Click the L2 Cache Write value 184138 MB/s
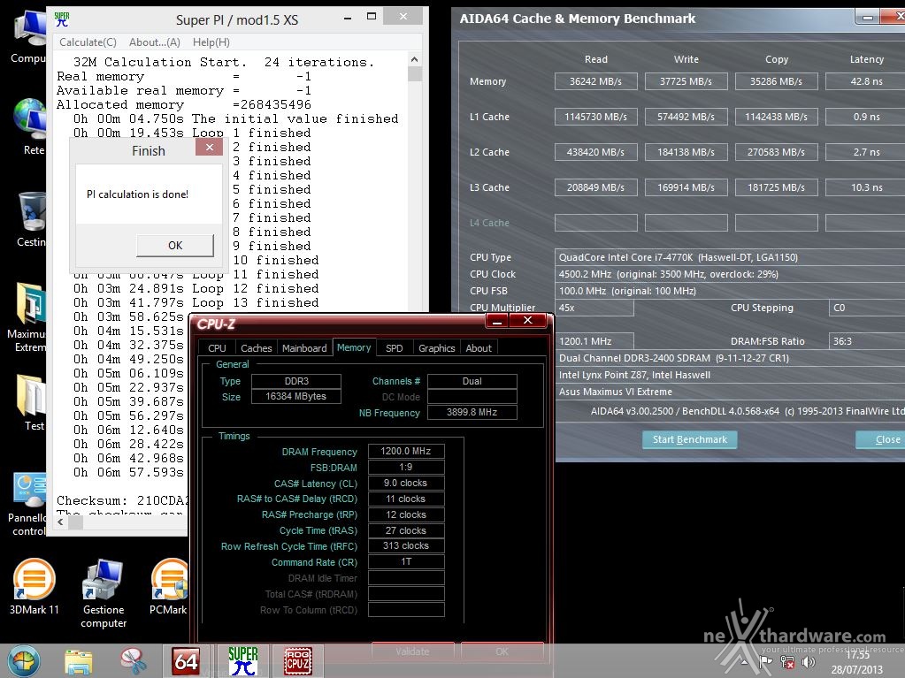Screen dimensions: 905x678 pyautogui.click(x=686, y=152)
